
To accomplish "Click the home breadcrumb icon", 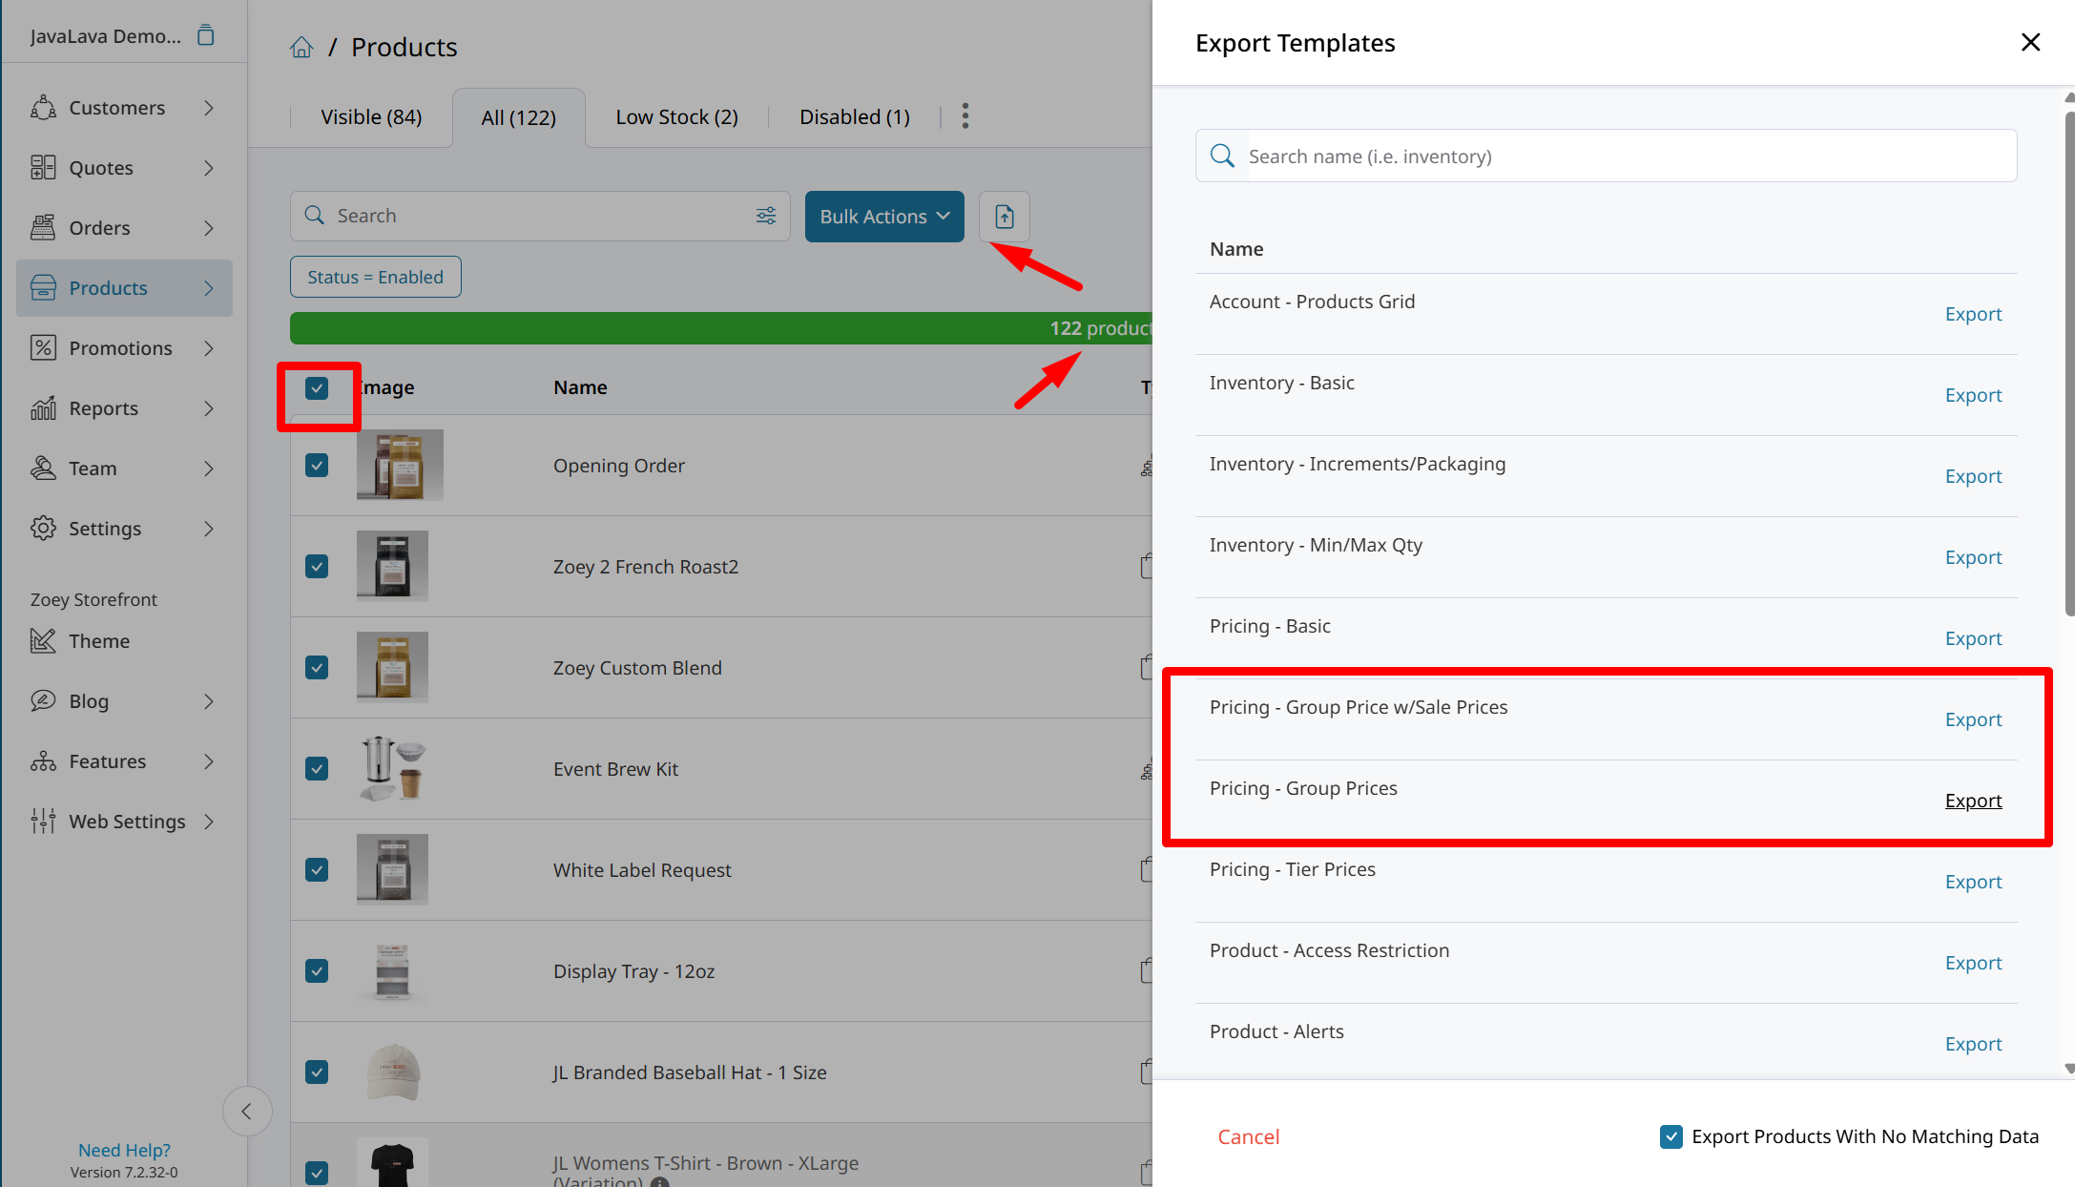I will click(x=301, y=47).
